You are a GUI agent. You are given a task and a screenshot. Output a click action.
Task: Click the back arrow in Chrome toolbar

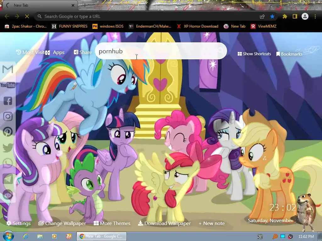pos(7,16)
